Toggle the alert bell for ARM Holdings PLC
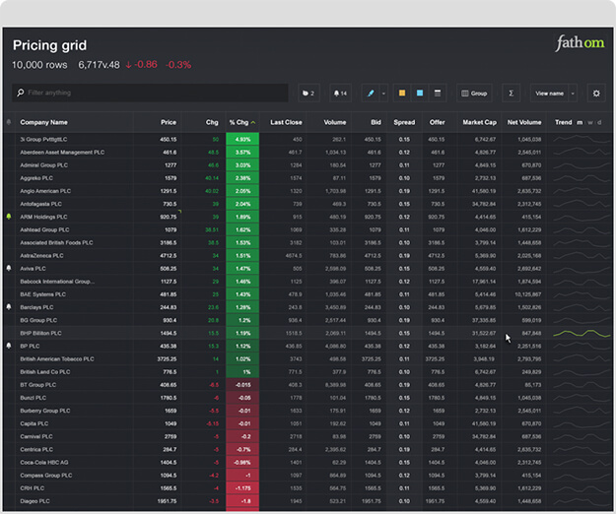The width and height of the screenshot is (616, 514). [x=10, y=216]
